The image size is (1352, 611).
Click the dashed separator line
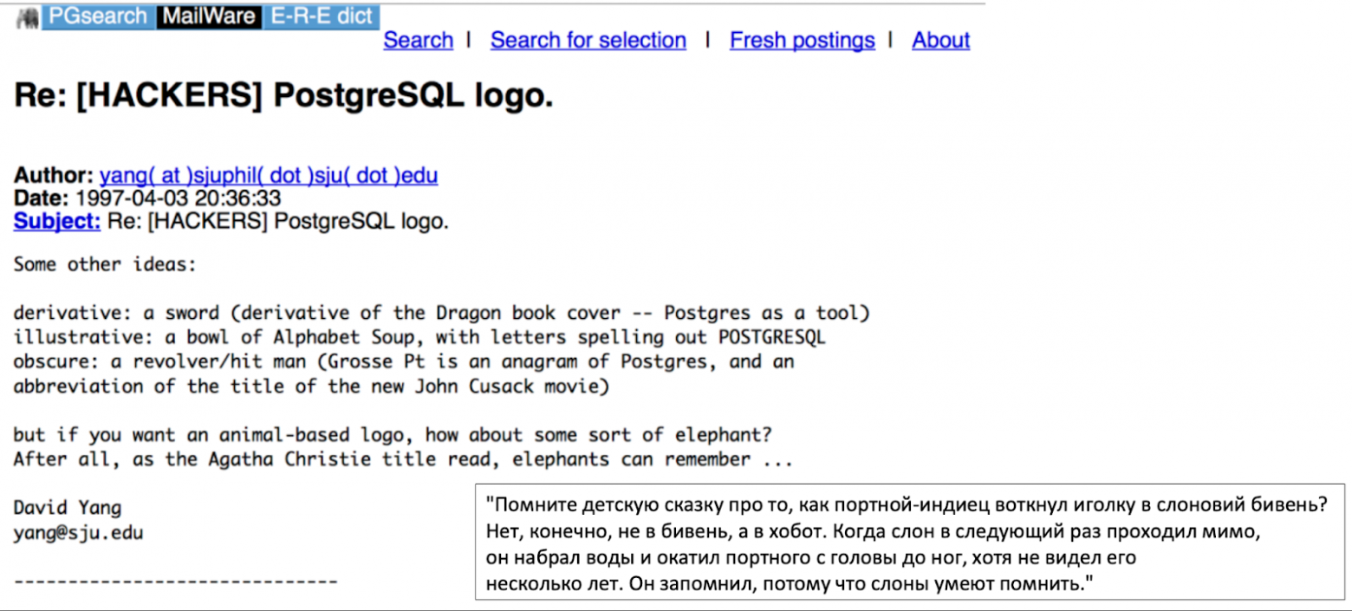click(x=173, y=581)
